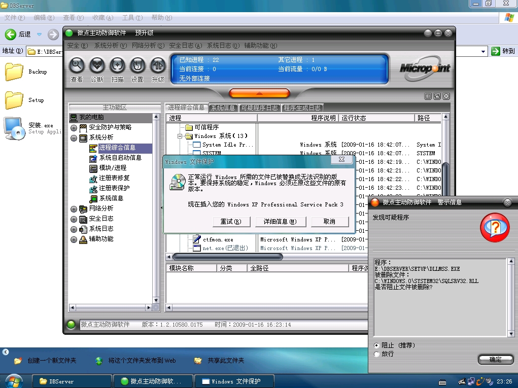
Task: Select the 安装.exe setup icon
Action: 14,128
